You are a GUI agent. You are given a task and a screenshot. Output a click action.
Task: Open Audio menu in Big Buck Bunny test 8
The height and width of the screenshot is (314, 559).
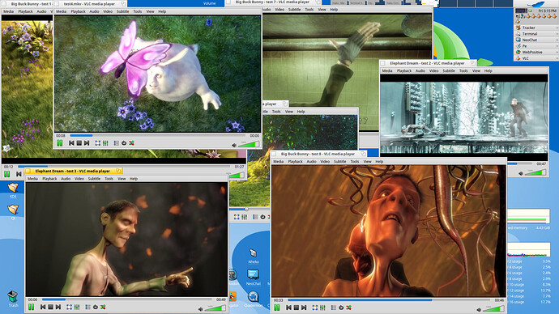(x=311, y=161)
